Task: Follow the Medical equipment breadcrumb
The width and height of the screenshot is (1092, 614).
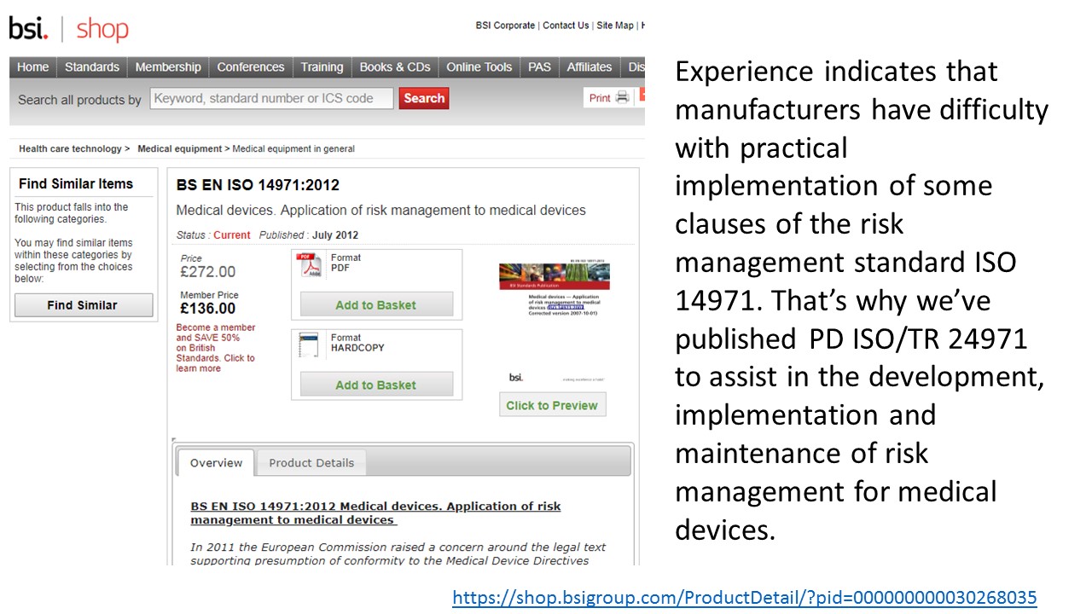Action: coord(179,148)
